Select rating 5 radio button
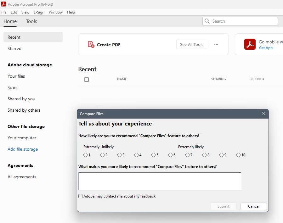Viewport: 283px width, 223px height. (x=153, y=155)
